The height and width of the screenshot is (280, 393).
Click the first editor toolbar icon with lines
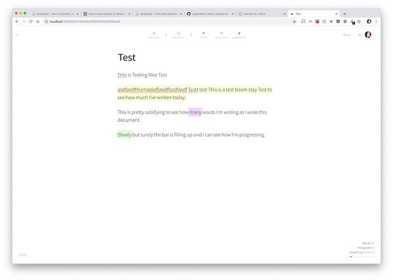pyautogui.click(x=154, y=35)
